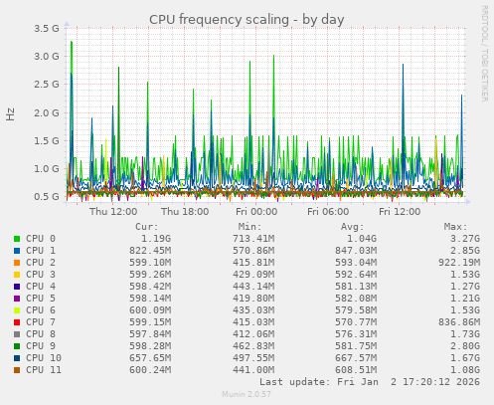Click the '0.5 G' y-axis label

(47, 196)
